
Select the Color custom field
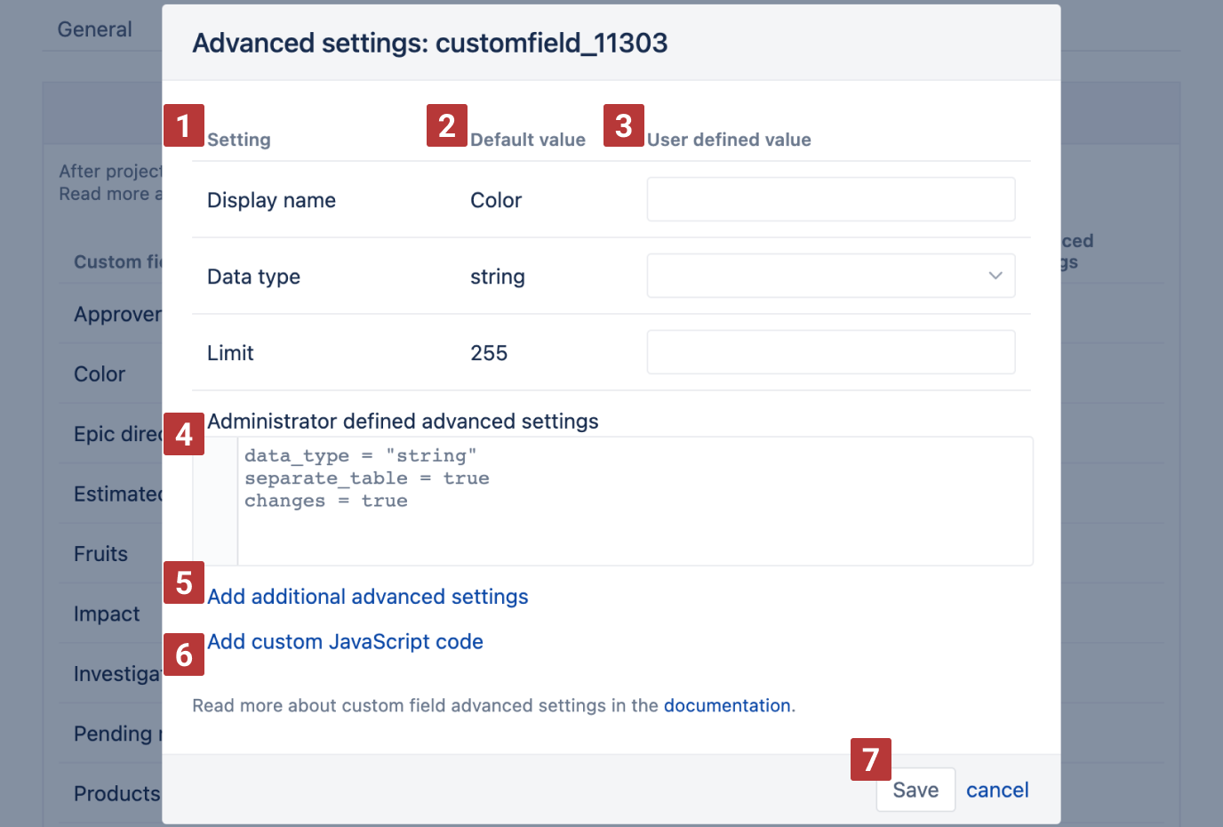[100, 373]
